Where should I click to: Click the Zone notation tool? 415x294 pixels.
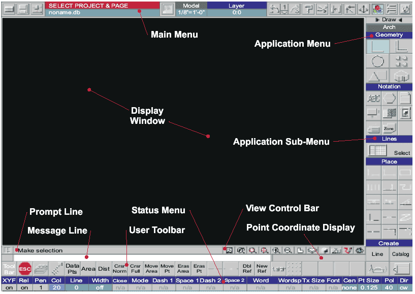click(x=389, y=129)
